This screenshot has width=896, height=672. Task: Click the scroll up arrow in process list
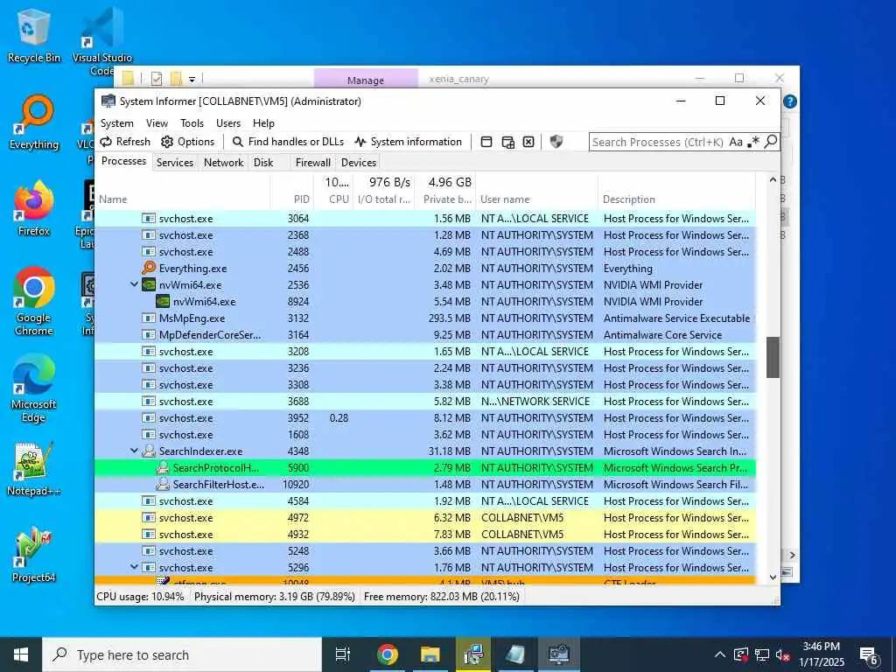click(x=773, y=179)
